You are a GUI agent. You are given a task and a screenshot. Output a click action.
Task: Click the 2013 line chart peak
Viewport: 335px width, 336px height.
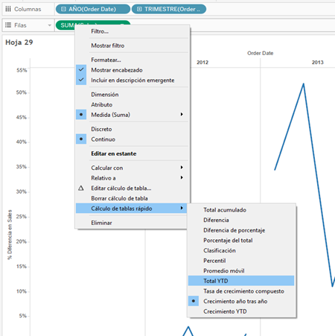(x=304, y=84)
